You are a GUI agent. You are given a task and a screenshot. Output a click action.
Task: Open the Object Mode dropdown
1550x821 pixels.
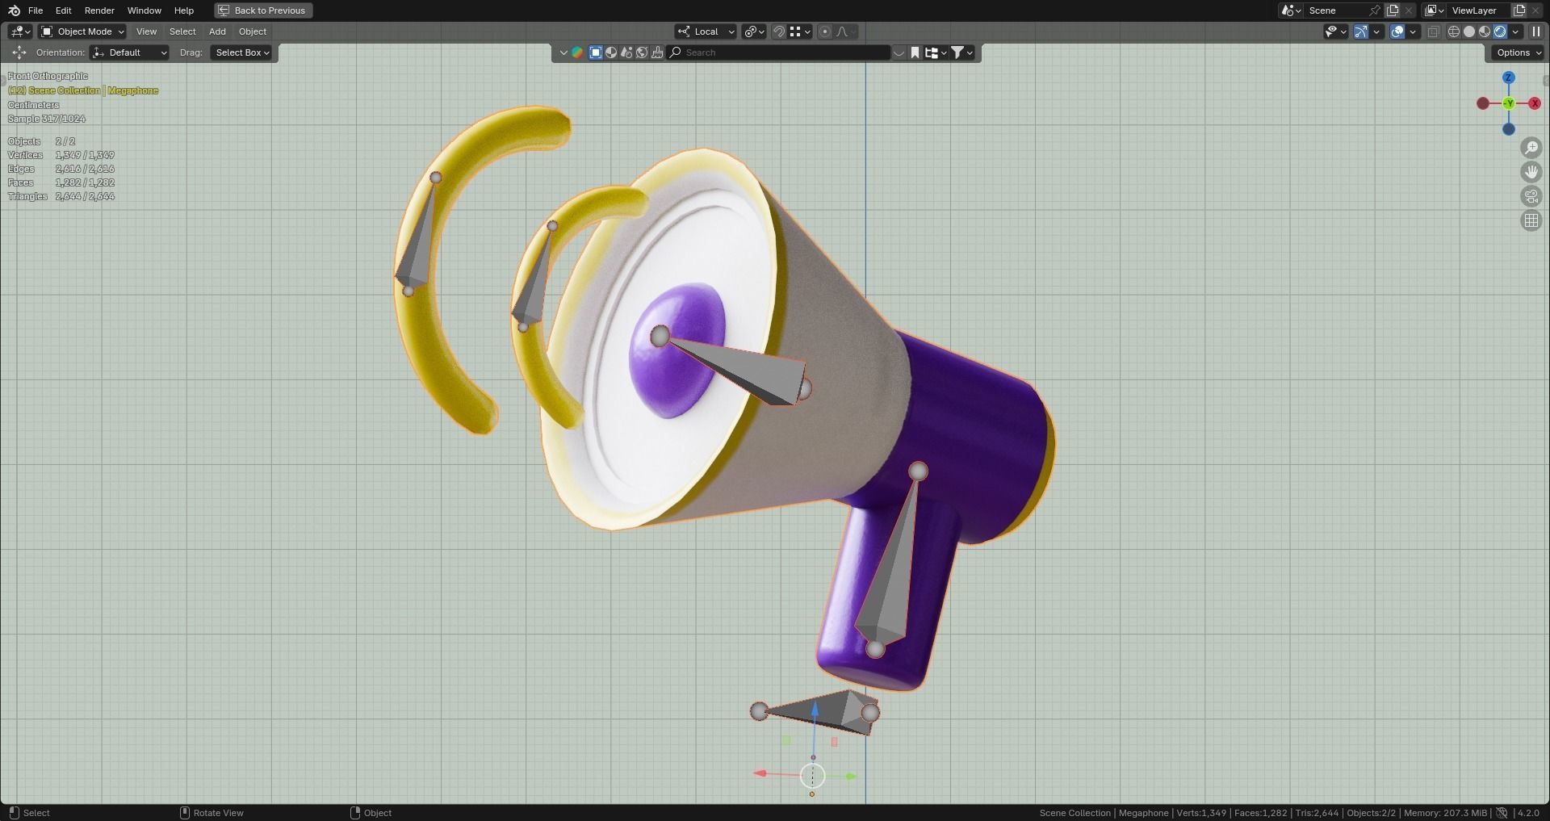pyautogui.click(x=82, y=31)
